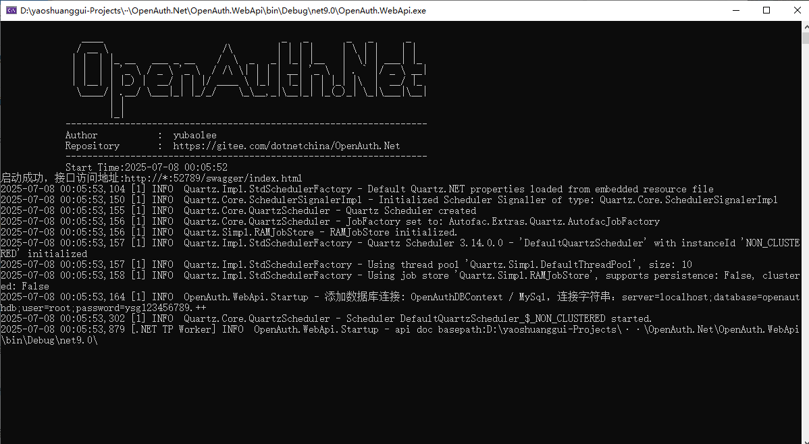The width and height of the screenshot is (809, 444).
Task: Click the 'api doc basepath' log line
Action: (x=400, y=335)
